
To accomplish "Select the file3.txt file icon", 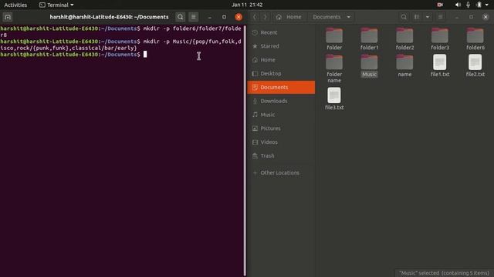I will pyautogui.click(x=334, y=95).
